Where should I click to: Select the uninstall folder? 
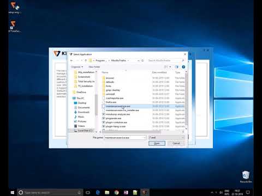[x=110, y=94]
